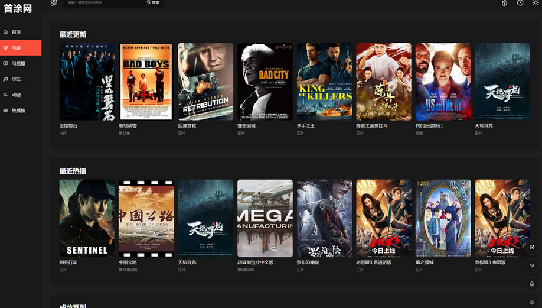Viewport: 542px width, 308px height.
Task: Open the Sentinel movie poster
Action: click(x=87, y=218)
